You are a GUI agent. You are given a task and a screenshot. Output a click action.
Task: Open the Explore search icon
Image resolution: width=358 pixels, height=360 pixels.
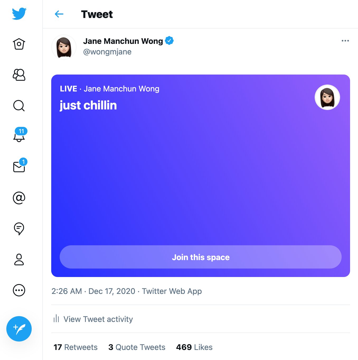coord(19,106)
